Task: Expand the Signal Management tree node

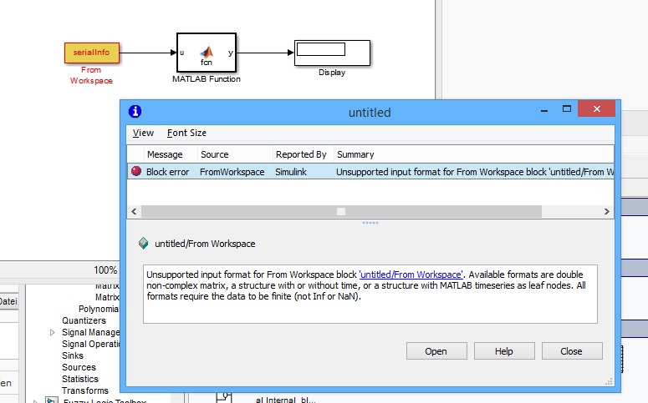Action: pyautogui.click(x=52, y=333)
